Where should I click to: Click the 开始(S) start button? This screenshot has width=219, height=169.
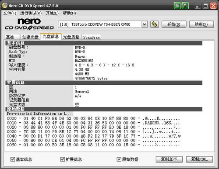174,24
